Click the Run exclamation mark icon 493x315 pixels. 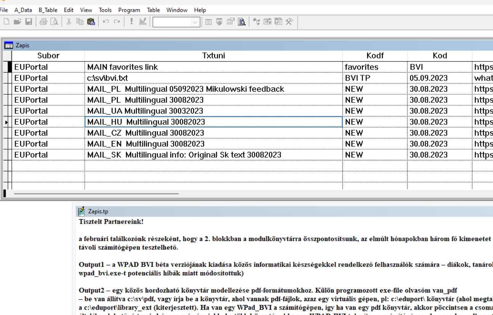[132, 22]
